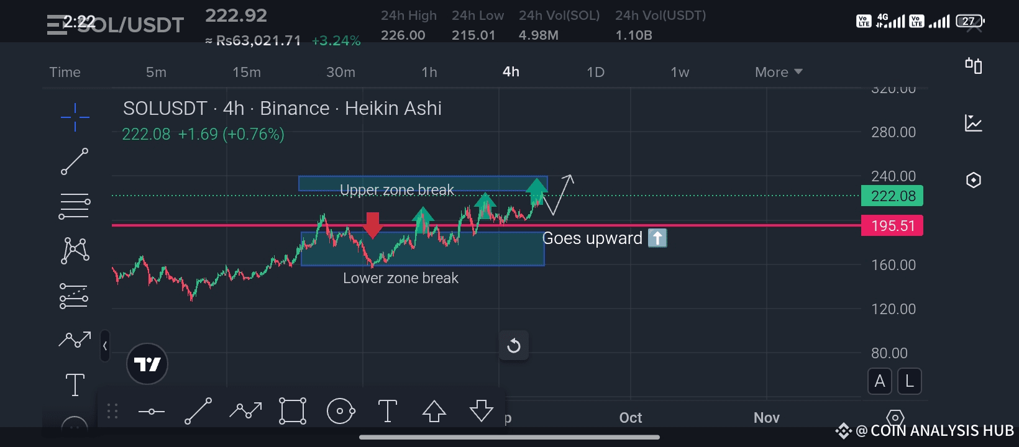Viewport: 1019px width, 447px height.
Task: Pick the rectangle shape in the bottom toolbar
Action: click(x=293, y=411)
